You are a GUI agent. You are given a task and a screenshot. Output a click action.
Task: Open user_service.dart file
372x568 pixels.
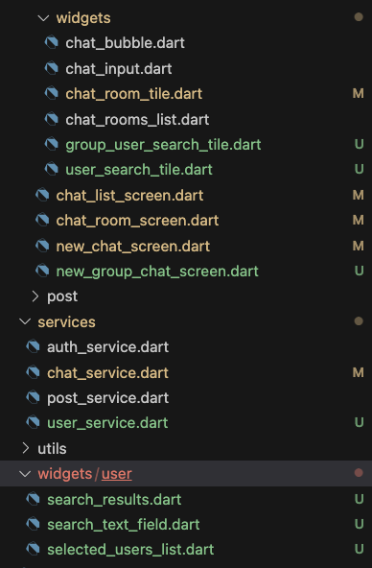coord(107,423)
